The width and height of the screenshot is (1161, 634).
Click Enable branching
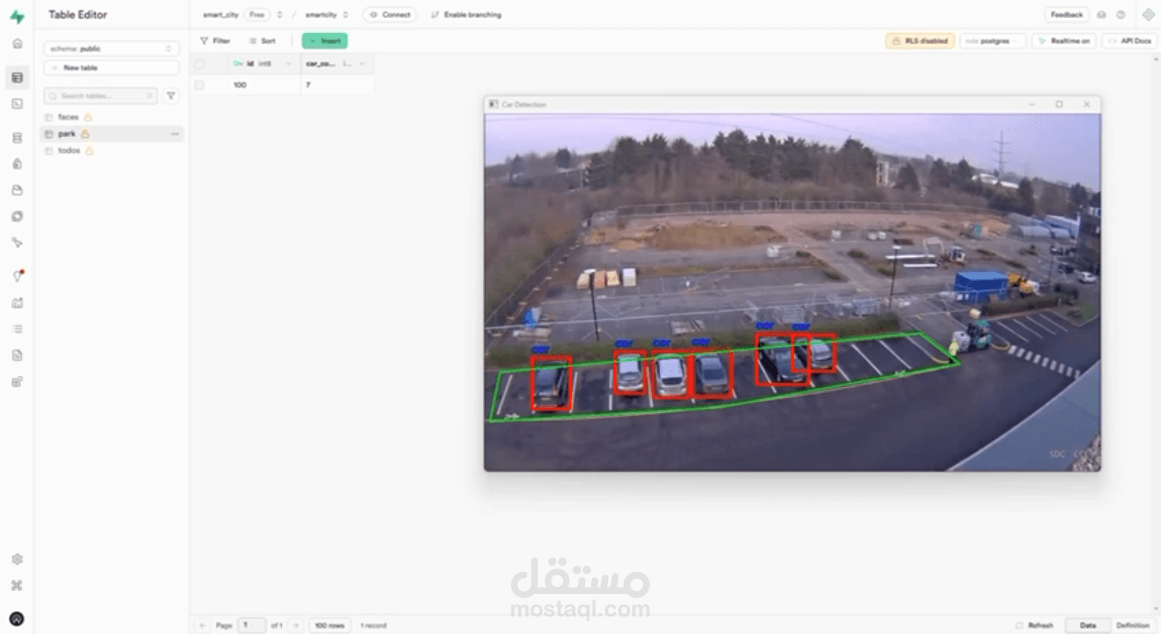pos(466,15)
